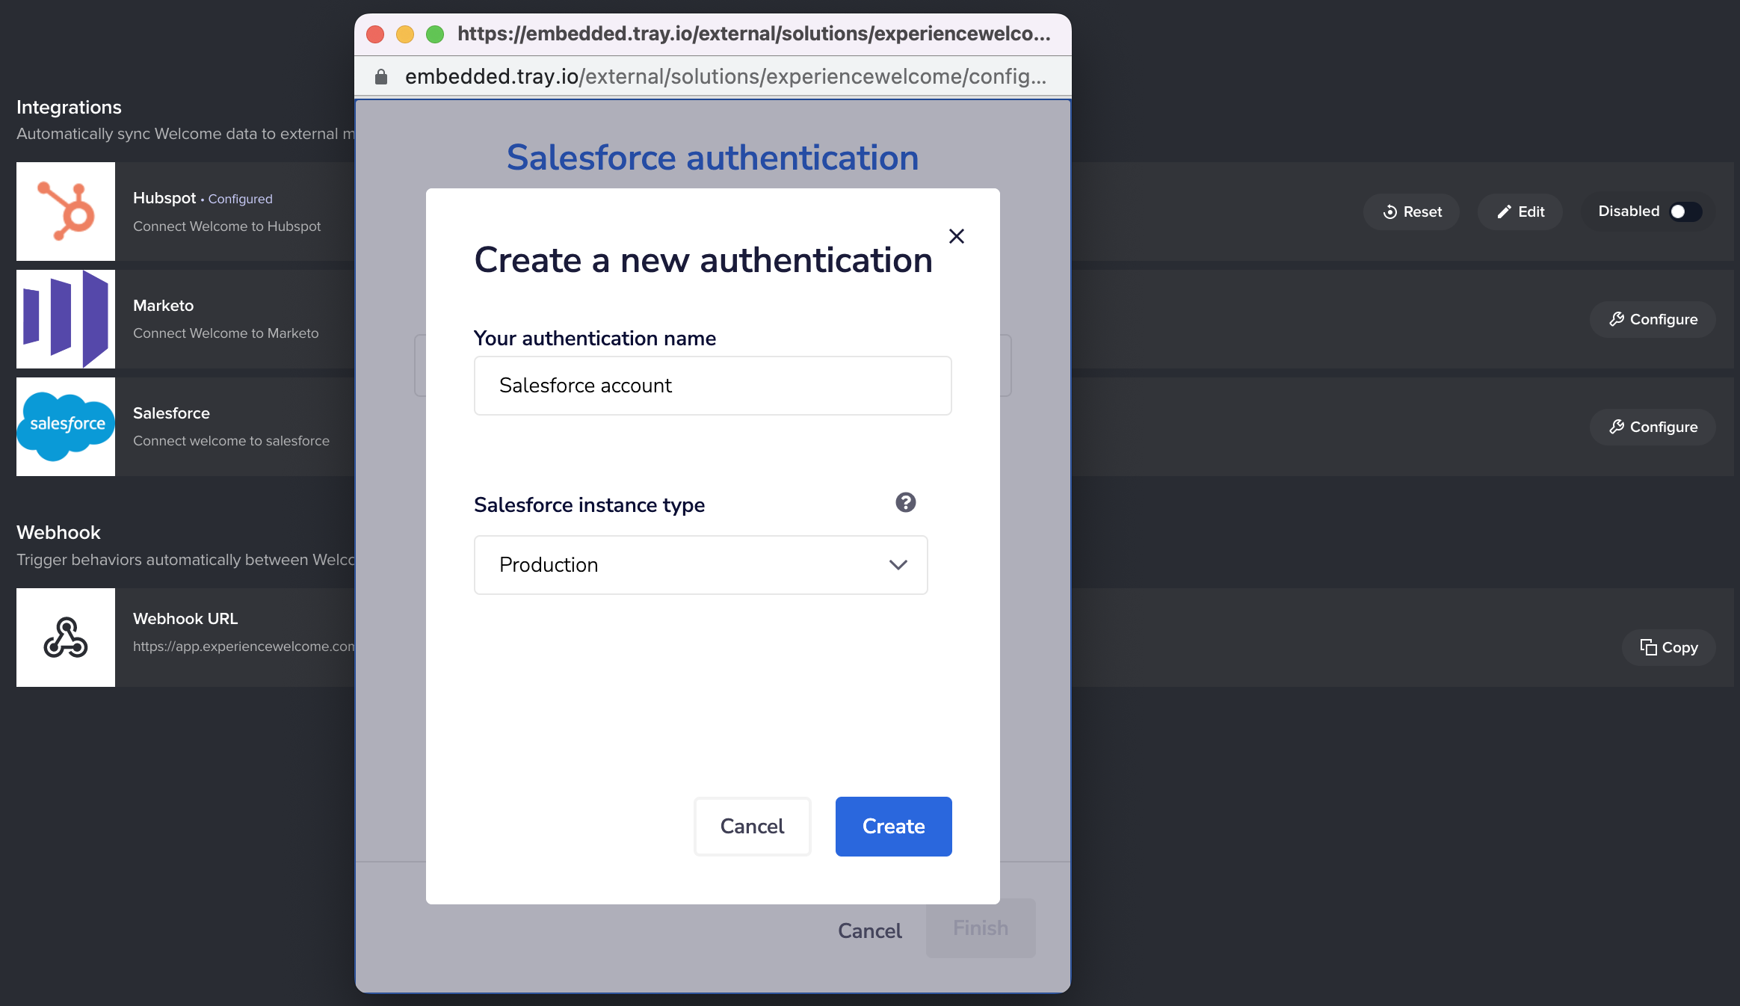Copy the Webhook URL
The height and width of the screenshot is (1006, 1740).
coord(1668,647)
